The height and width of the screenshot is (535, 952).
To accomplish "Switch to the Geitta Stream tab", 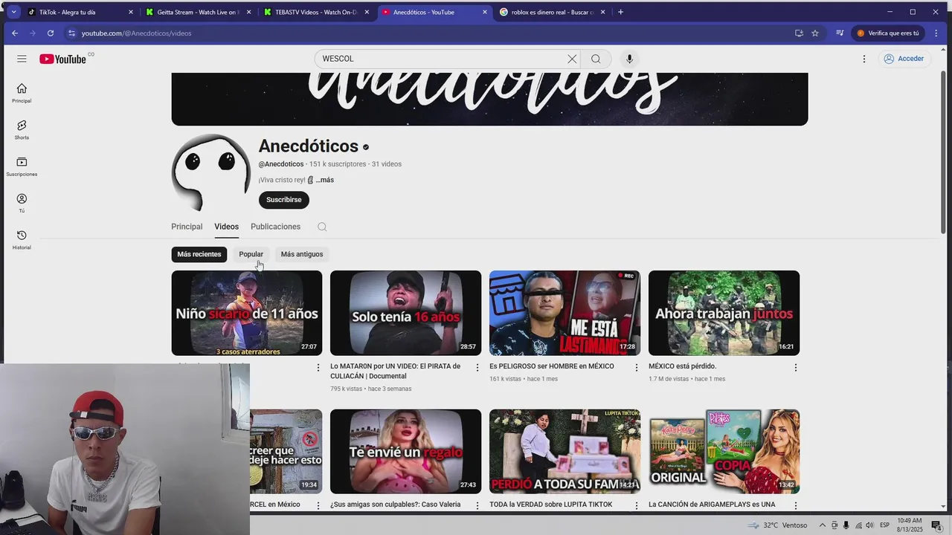I will [198, 12].
